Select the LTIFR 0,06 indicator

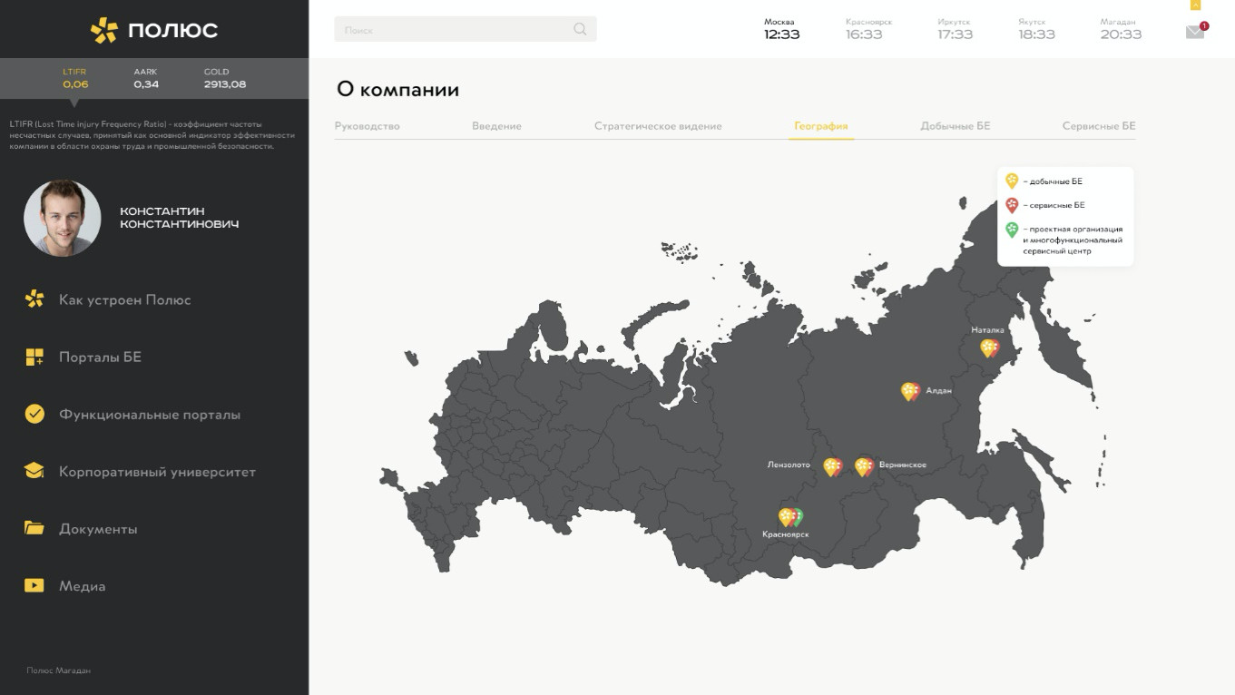pos(75,78)
